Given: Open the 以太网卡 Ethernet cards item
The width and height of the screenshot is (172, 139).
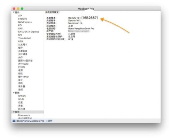Looking at the screenshot, I should (23, 44).
